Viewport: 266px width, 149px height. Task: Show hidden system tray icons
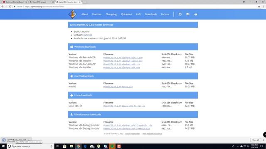tap(238, 146)
